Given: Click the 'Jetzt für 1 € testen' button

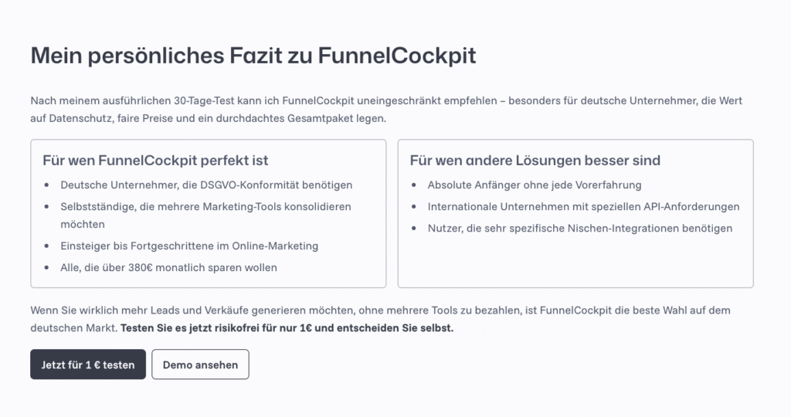Looking at the screenshot, I should [88, 364].
